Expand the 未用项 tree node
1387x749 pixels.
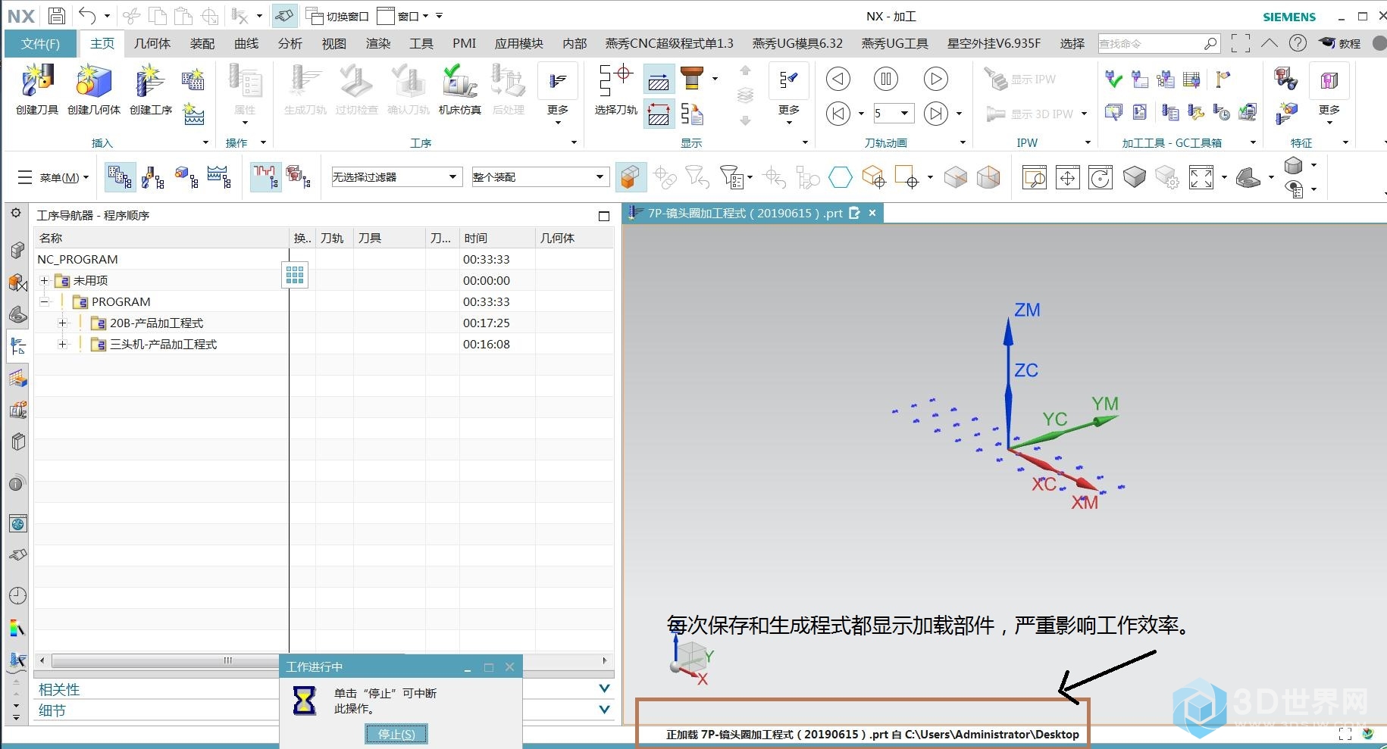click(44, 280)
